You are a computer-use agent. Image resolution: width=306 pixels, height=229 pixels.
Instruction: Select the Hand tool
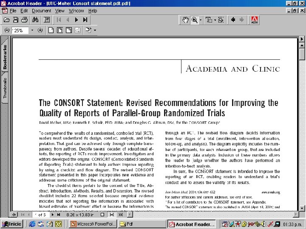(185, 20)
